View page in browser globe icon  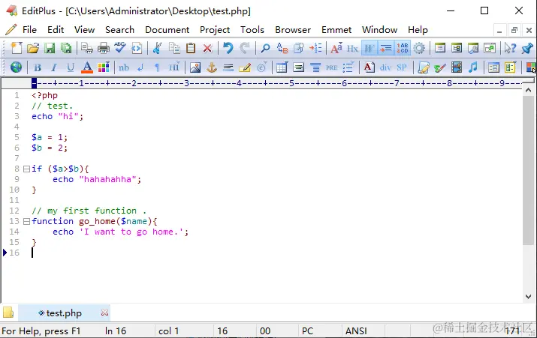(x=16, y=67)
